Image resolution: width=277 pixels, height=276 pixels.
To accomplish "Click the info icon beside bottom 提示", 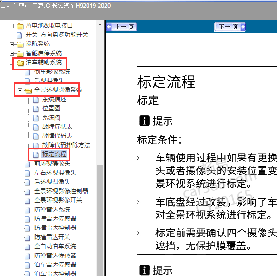I will click(x=144, y=270).
